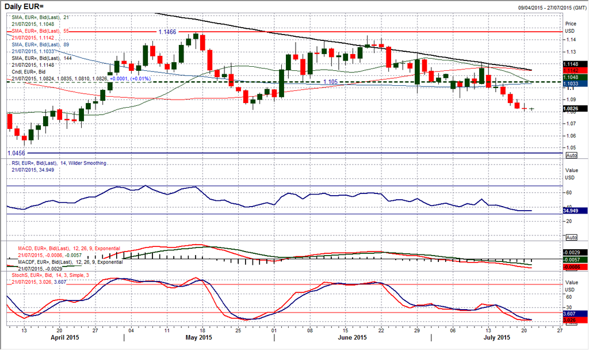589x350 pixels.
Task: Select the 'MACDF, EUR=, Bid(Last)' legend entry
Action: 70,262
